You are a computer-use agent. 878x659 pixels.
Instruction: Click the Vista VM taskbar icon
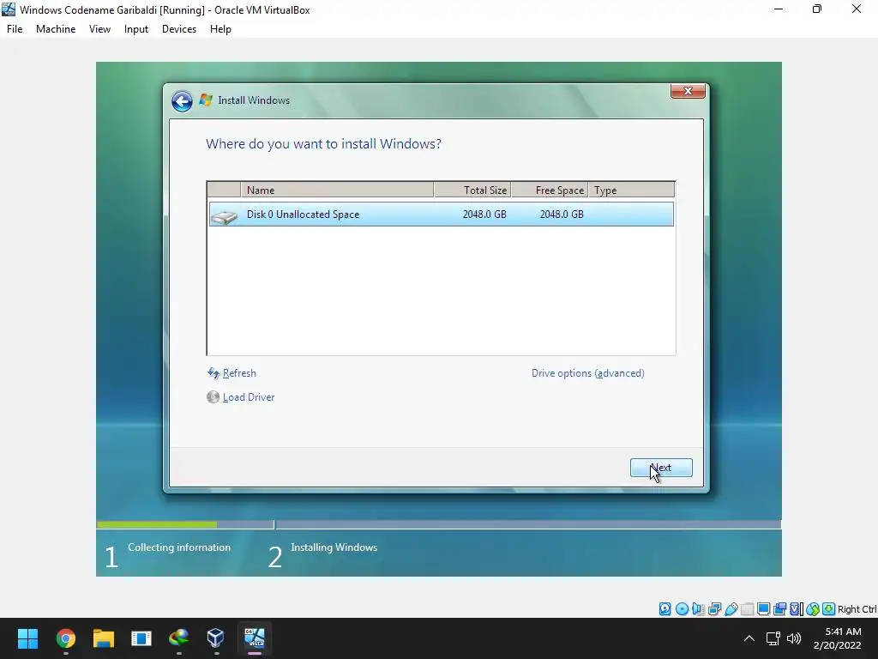254,638
